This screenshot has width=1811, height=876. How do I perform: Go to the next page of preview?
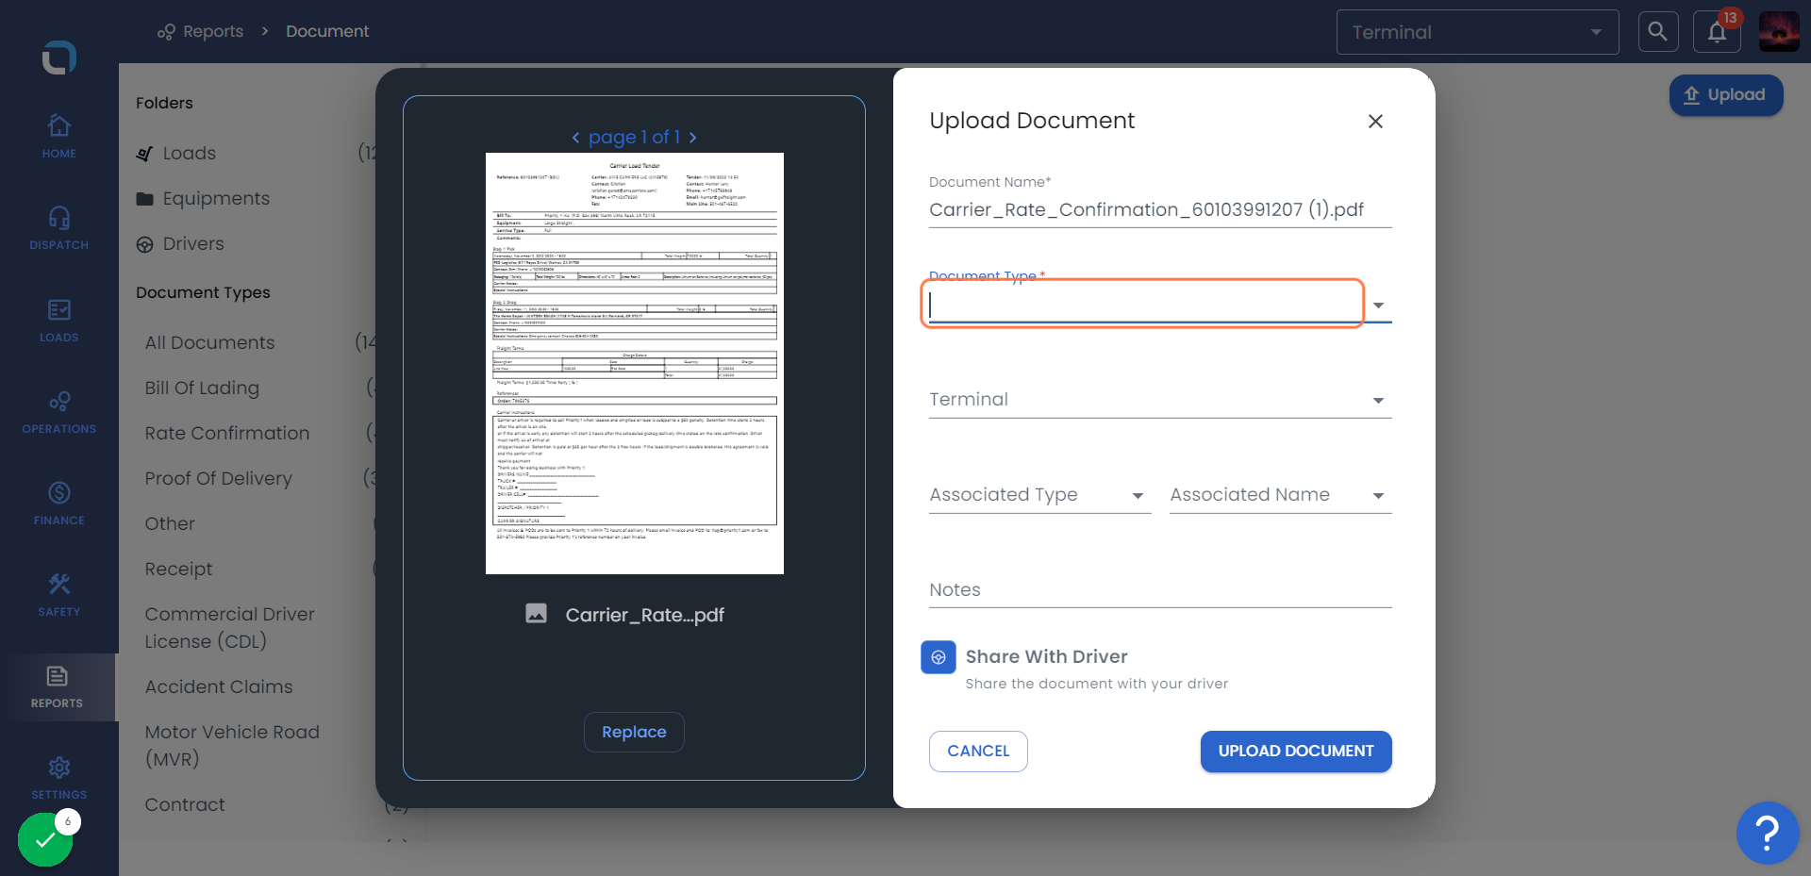693,138
